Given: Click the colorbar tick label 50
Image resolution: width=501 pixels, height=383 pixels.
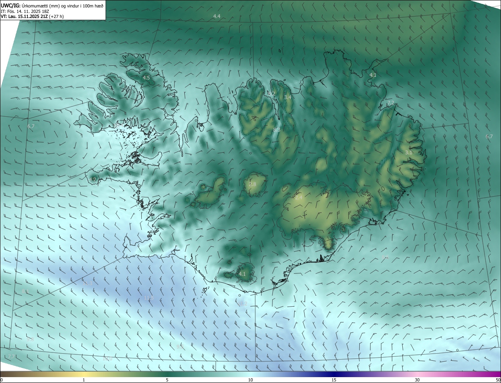Looking at the screenshot, I should pos(498,380).
